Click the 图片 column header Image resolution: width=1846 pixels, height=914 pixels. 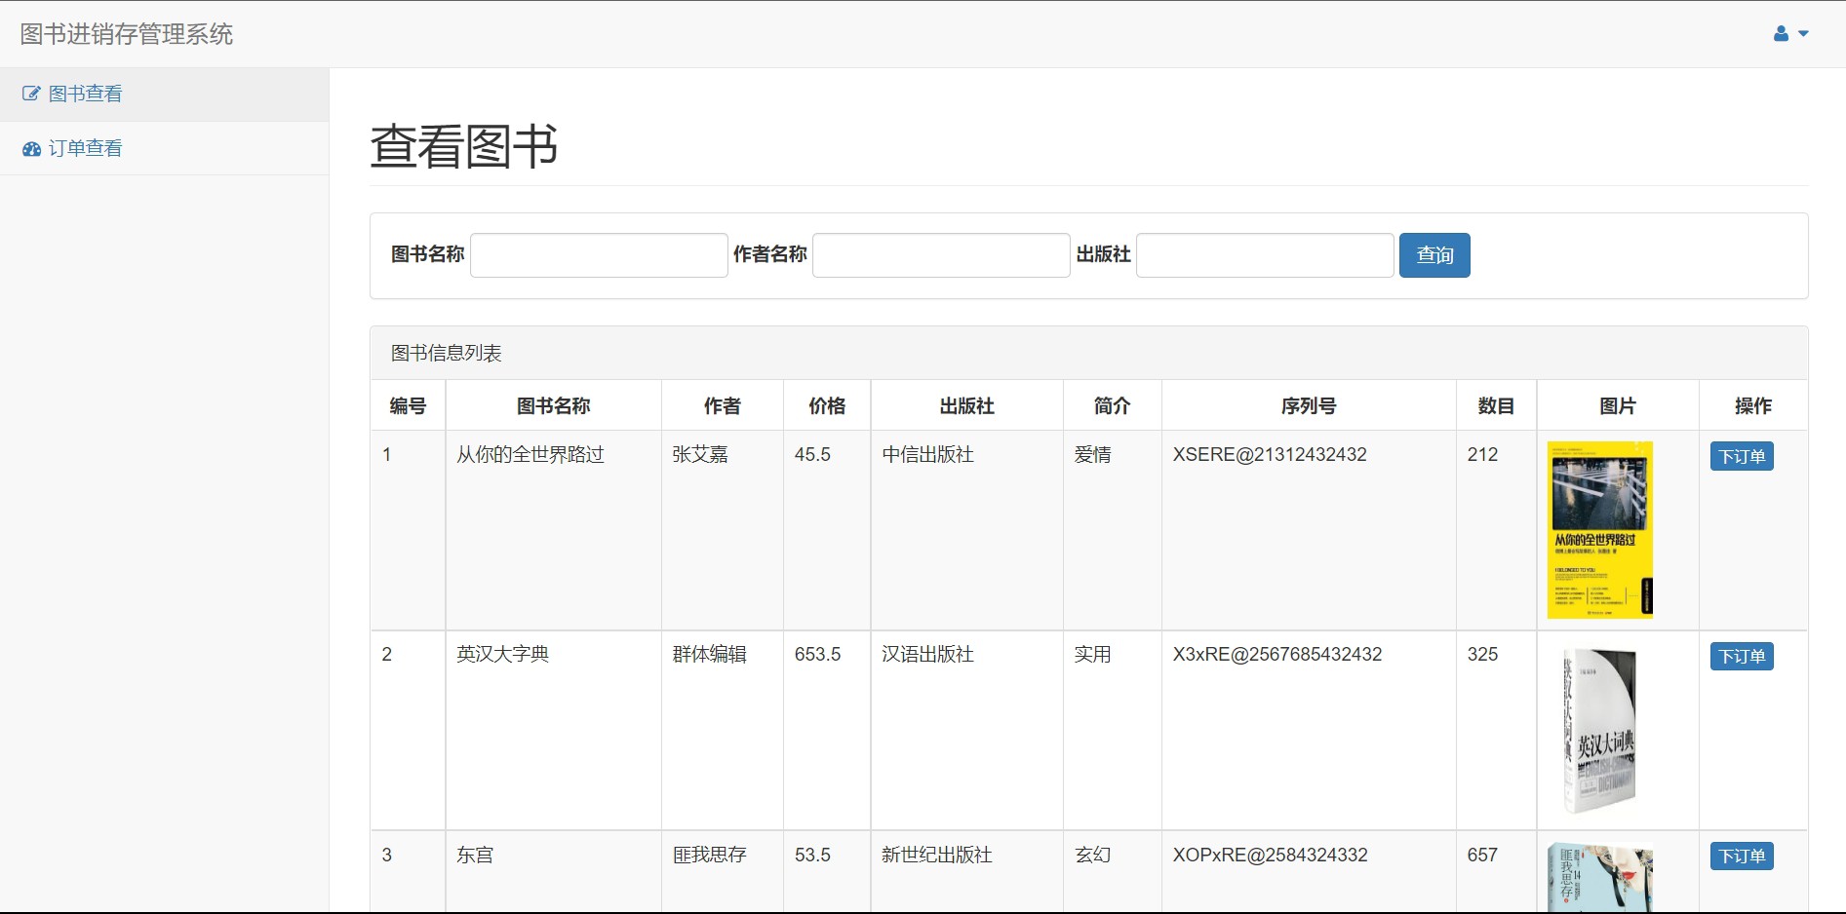(x=1618, y=405)
